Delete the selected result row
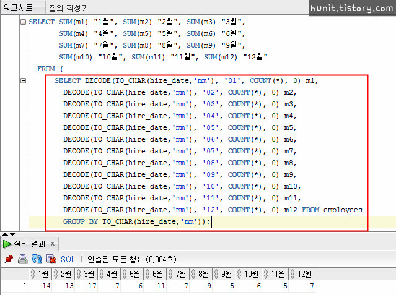 [51, 259]
